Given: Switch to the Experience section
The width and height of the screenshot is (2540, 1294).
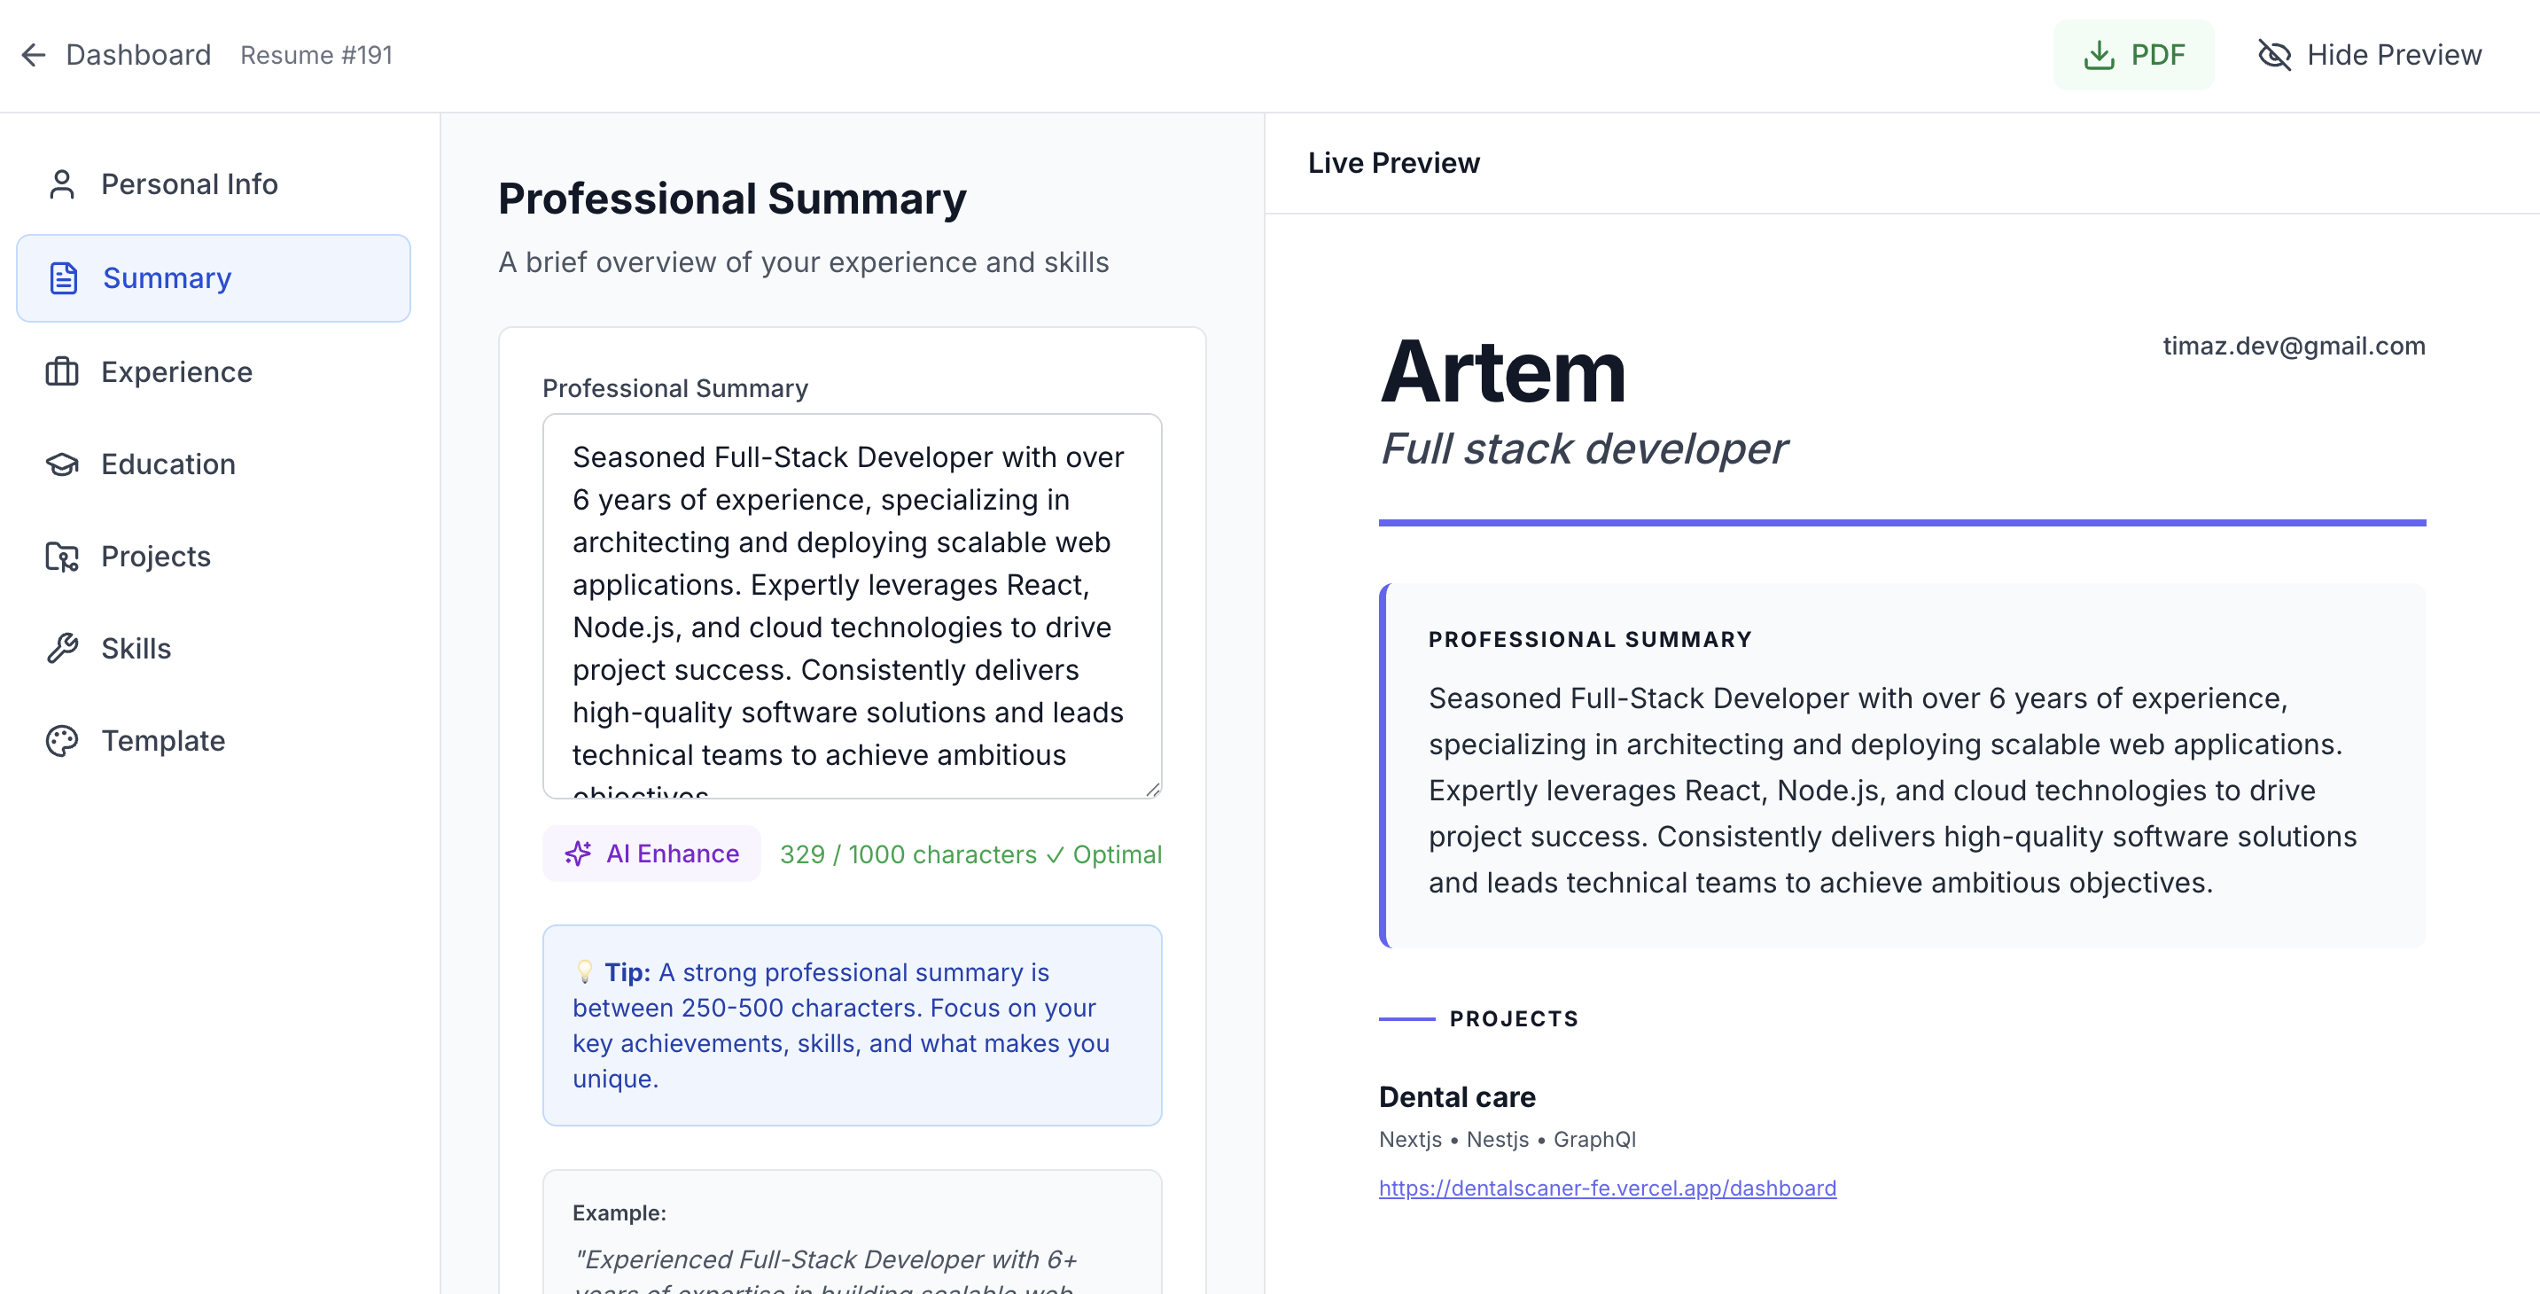Looking at the screenshot, I should click(x=175, y=372).
